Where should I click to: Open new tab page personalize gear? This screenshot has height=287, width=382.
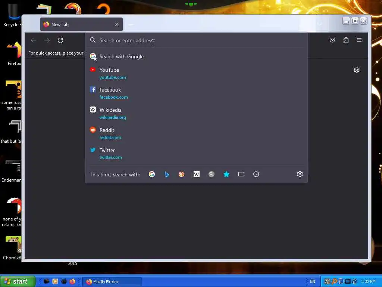click(356, 70)
